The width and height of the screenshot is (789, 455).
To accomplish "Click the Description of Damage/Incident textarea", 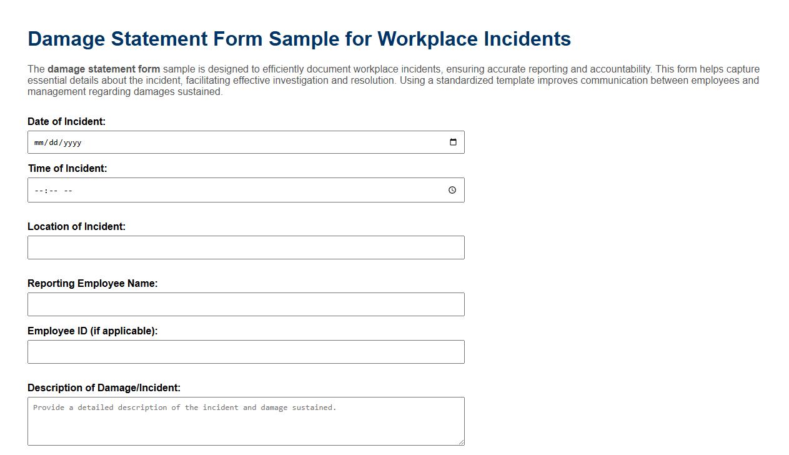I will [x=246, y=420].
